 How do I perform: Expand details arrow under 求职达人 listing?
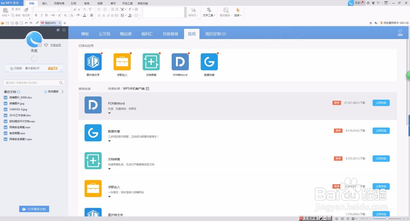point(109,197)
